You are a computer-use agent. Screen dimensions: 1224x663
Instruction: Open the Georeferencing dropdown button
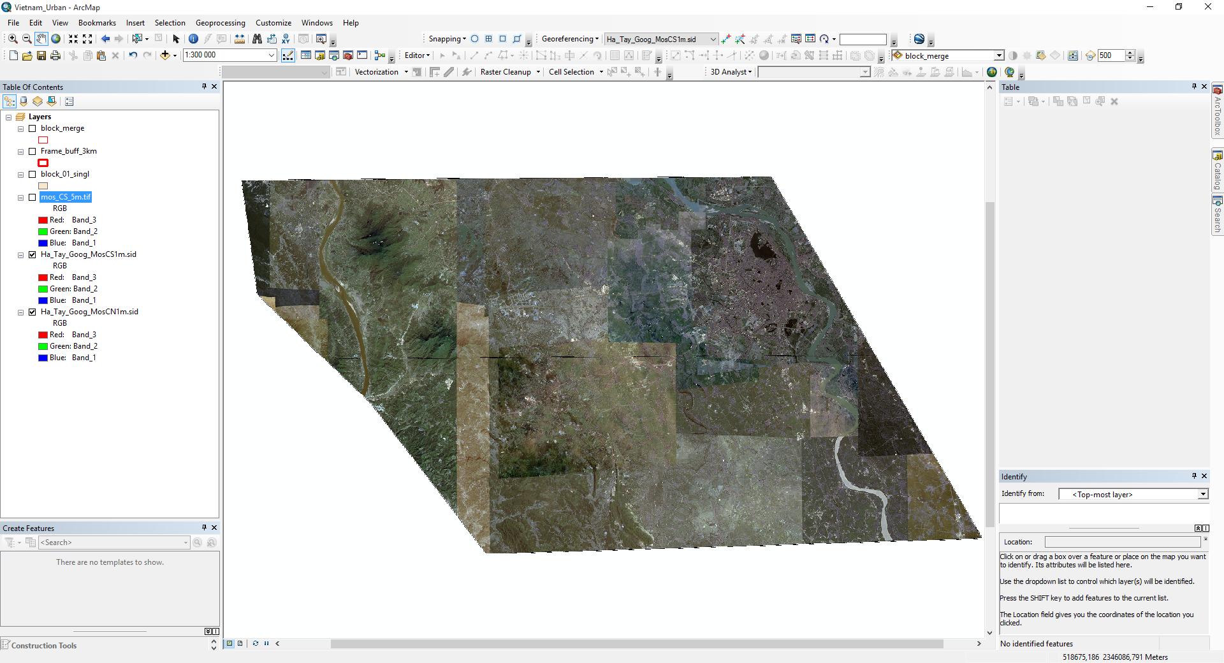coord(570,39)
